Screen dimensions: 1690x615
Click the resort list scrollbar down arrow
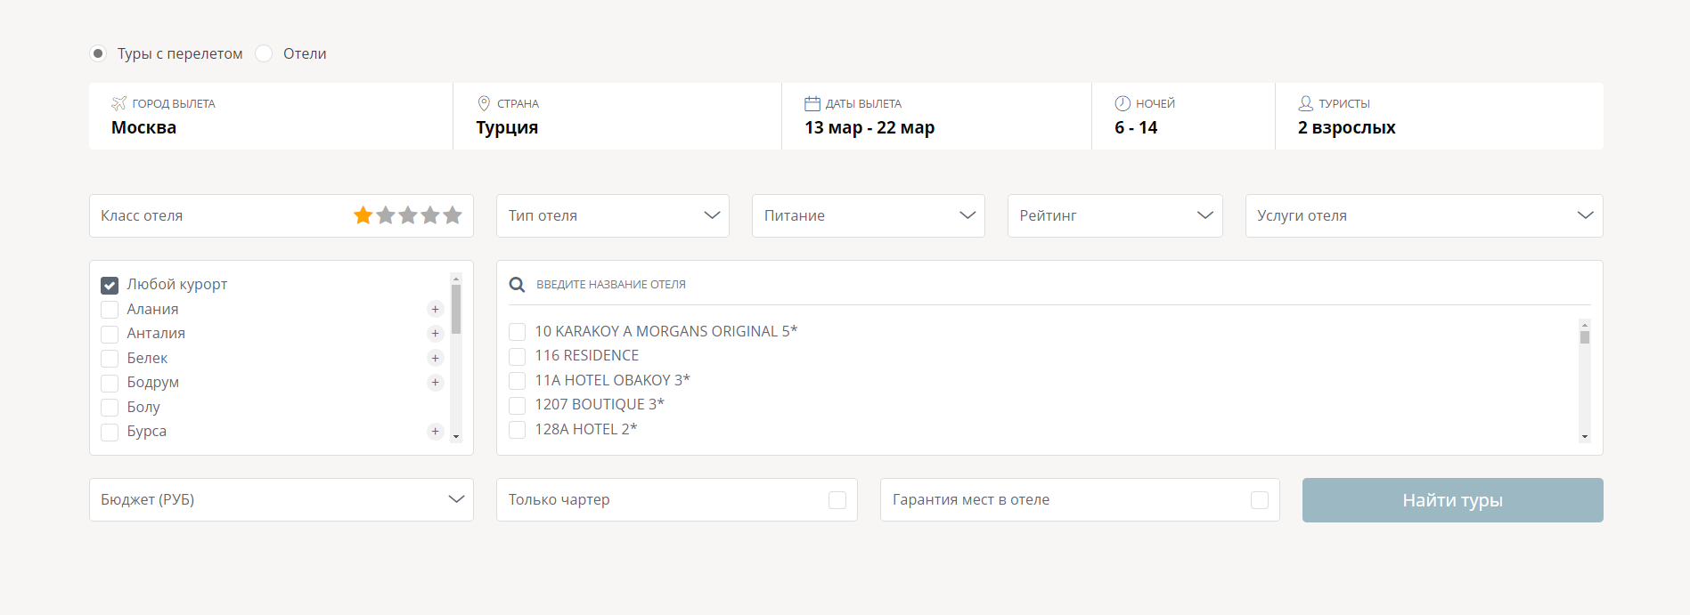[x=456, y=436]
